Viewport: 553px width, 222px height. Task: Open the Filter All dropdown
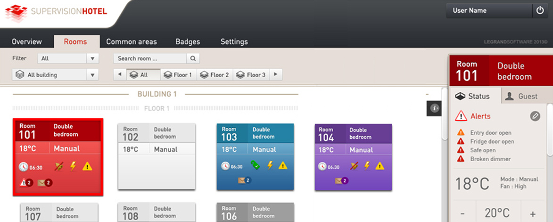coord(68,58)
